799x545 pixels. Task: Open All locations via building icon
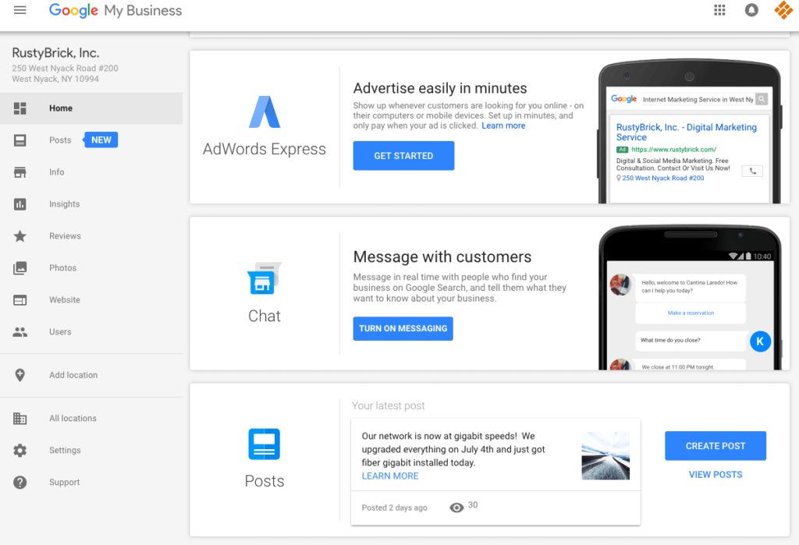click(21, 418)
